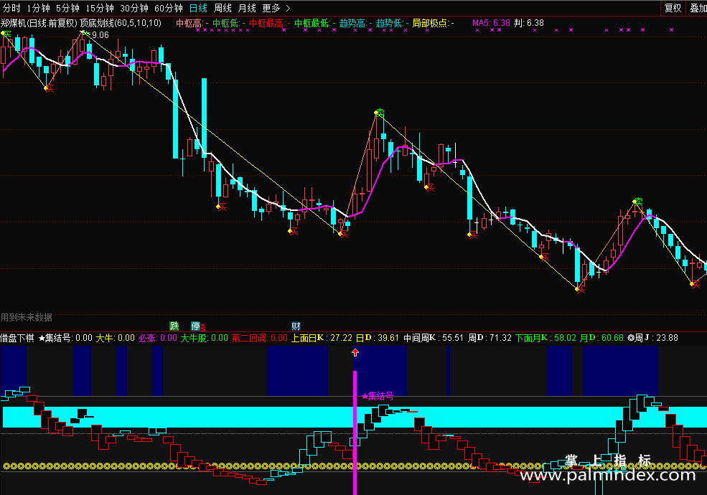Select the magenta vertical signal line
The image size is (707, 495).
coord(355,433)
